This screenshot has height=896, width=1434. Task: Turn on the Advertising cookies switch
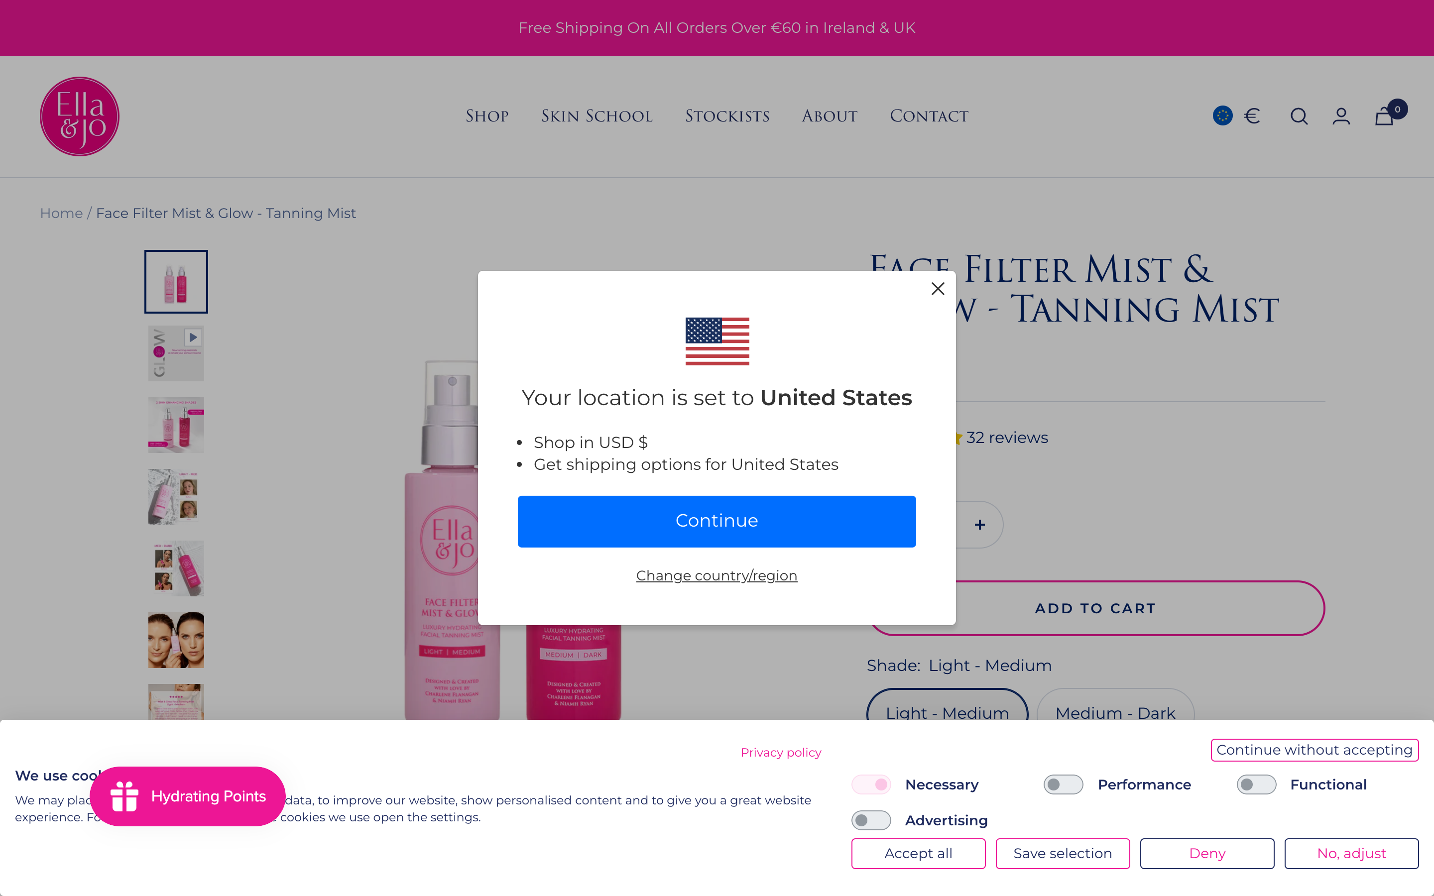click(871, 820)
